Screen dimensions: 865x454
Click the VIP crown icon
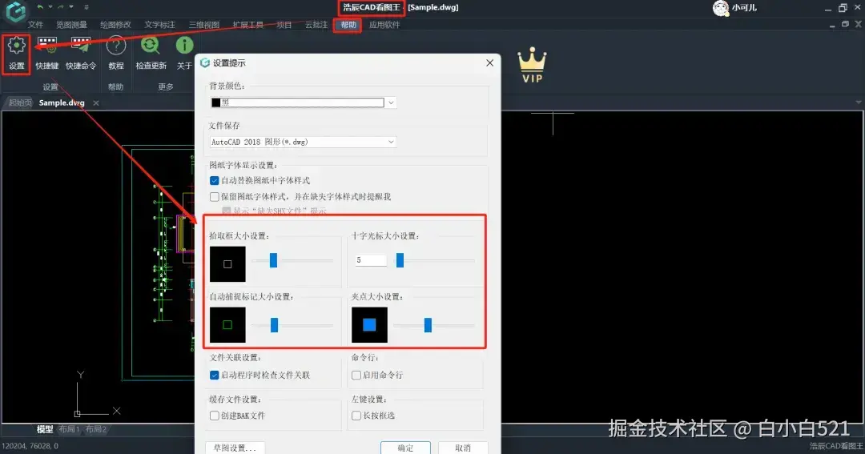point(532,65)
